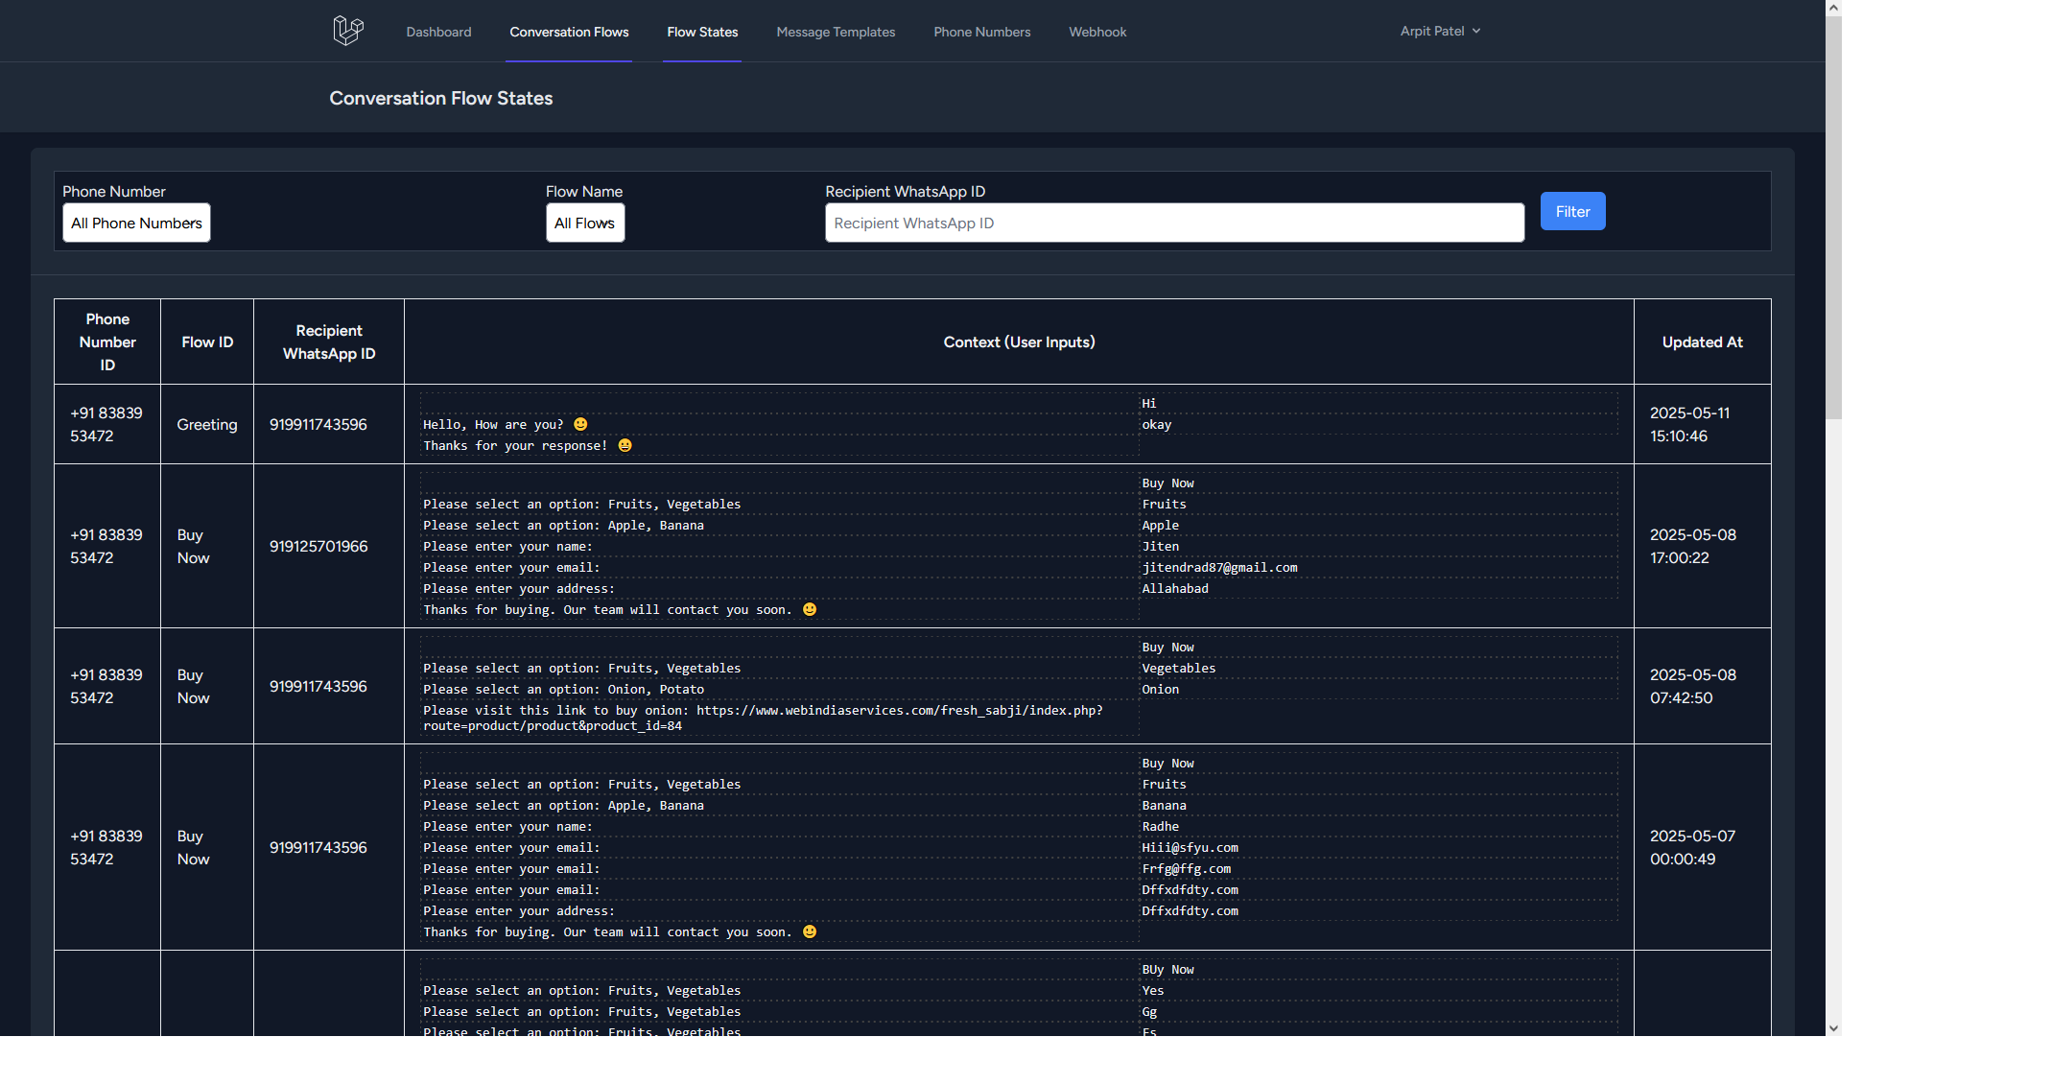Click the Laravel logo icon
Image resolution: width=2051 pixels, height=1084 pixels.
coord(347,31)
